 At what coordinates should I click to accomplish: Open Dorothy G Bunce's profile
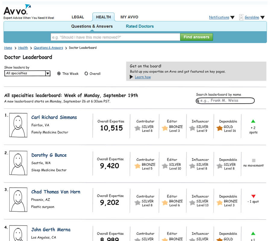click(x=49, y=155)
